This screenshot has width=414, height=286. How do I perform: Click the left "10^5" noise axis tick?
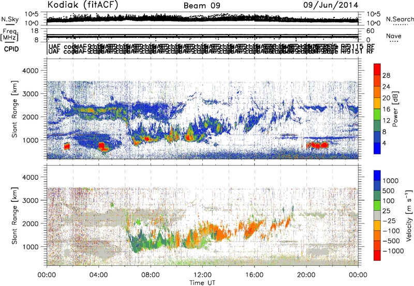[x=32, y=14]
